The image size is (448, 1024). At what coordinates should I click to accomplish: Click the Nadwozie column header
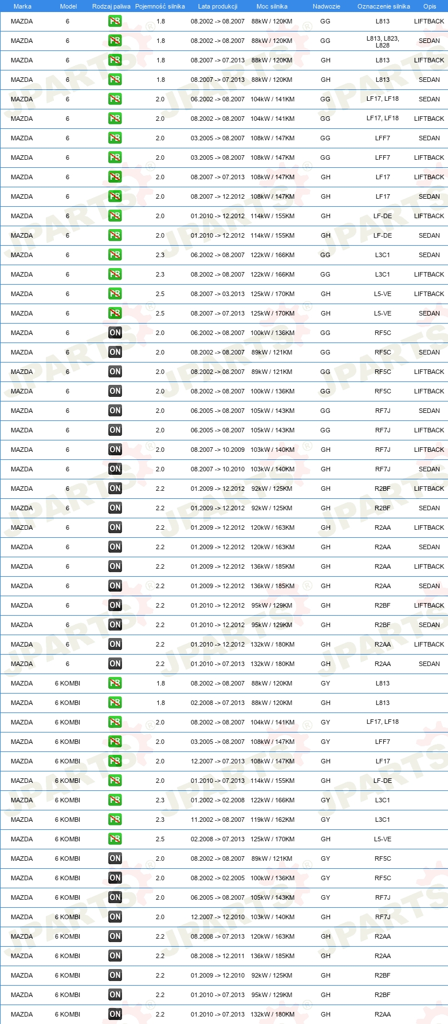tap(326, 6)
